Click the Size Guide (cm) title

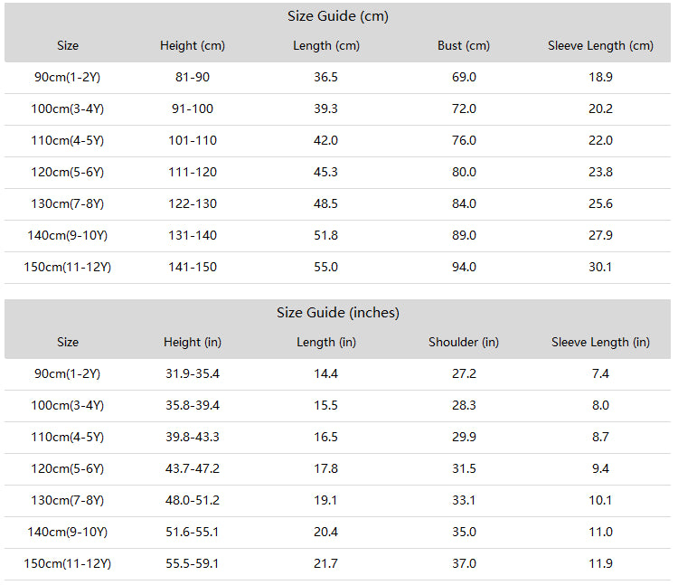(x=338, y=16)
